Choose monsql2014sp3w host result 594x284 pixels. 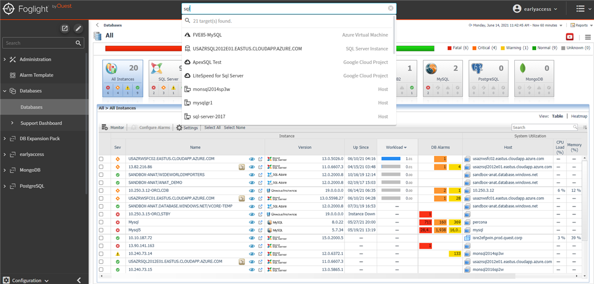(x=289, y=89)
